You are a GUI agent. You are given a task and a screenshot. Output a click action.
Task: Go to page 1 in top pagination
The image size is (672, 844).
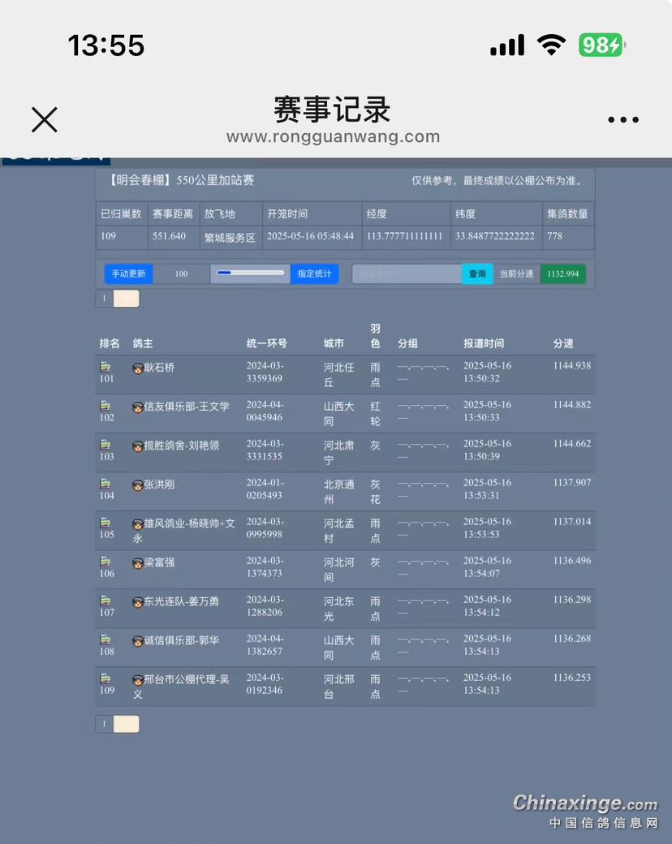(104, 299)
